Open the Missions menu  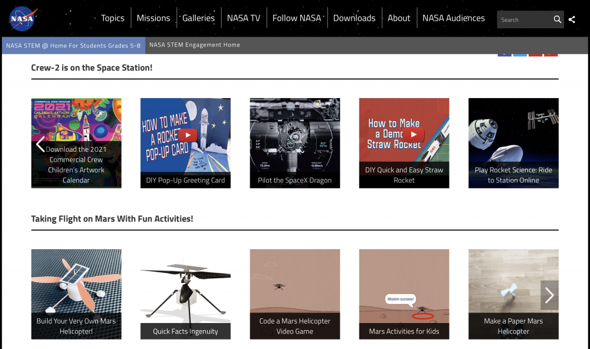click(x=153, y=18)
